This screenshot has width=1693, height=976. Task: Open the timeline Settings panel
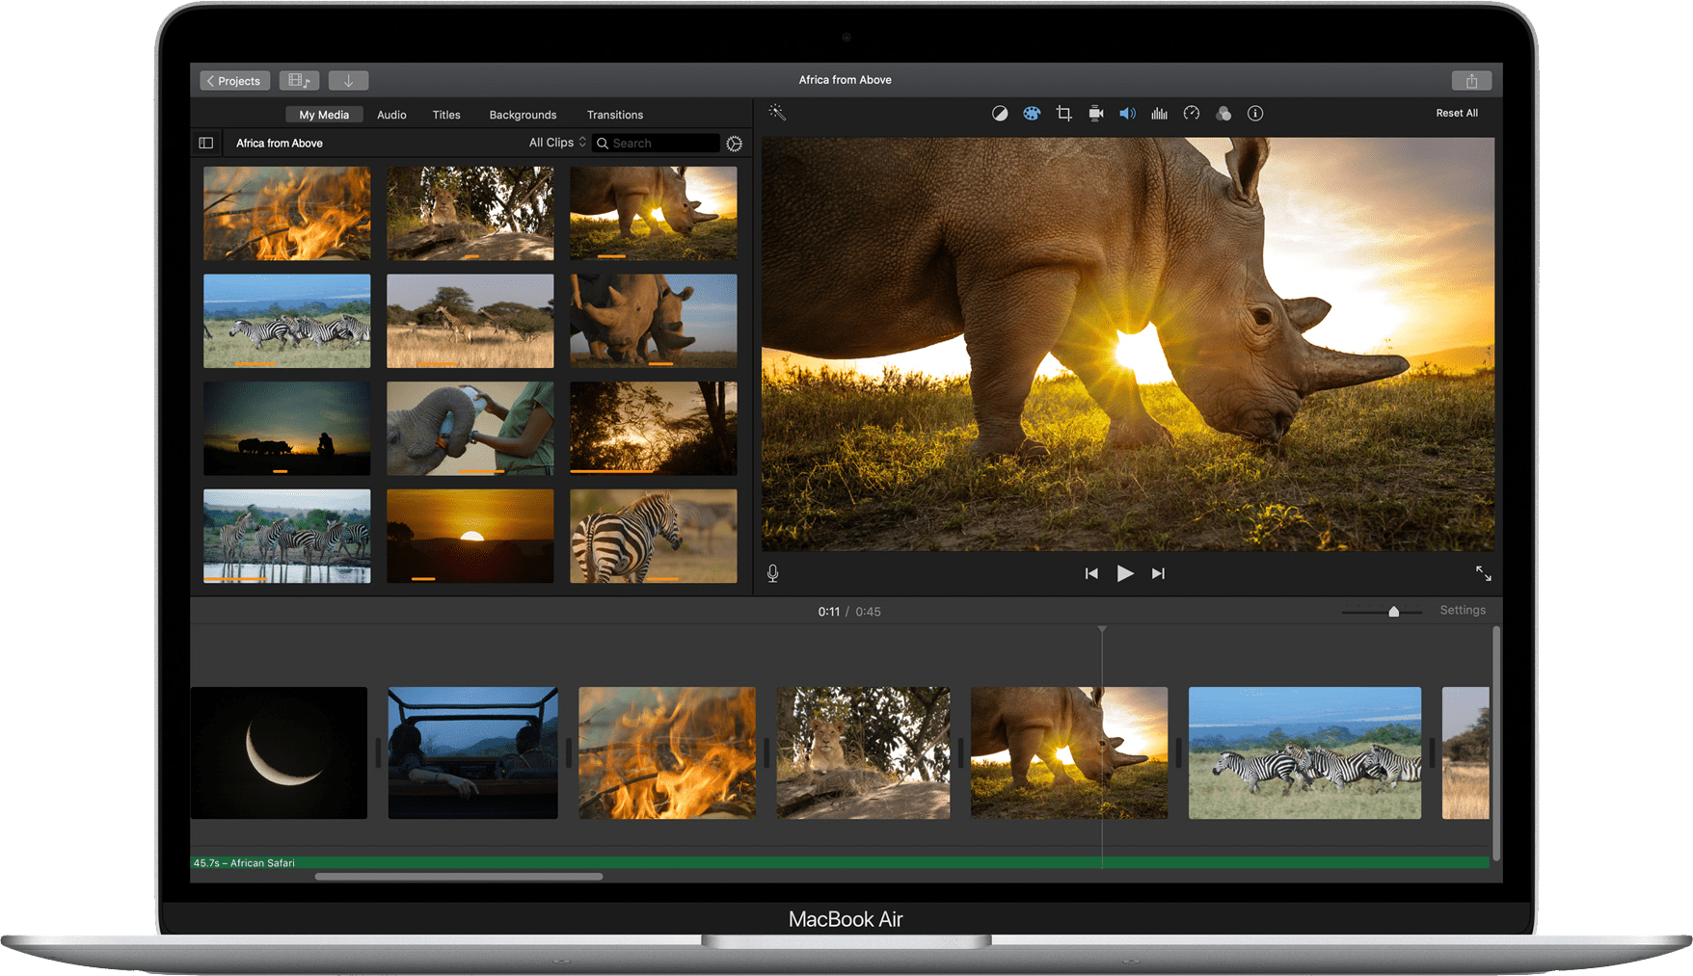1463,610
